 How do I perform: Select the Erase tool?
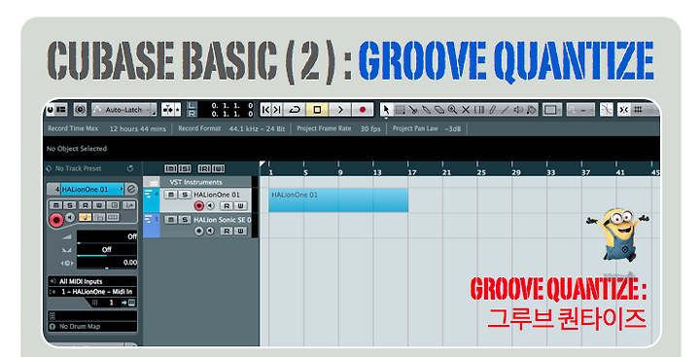click(x=438, y=110)
